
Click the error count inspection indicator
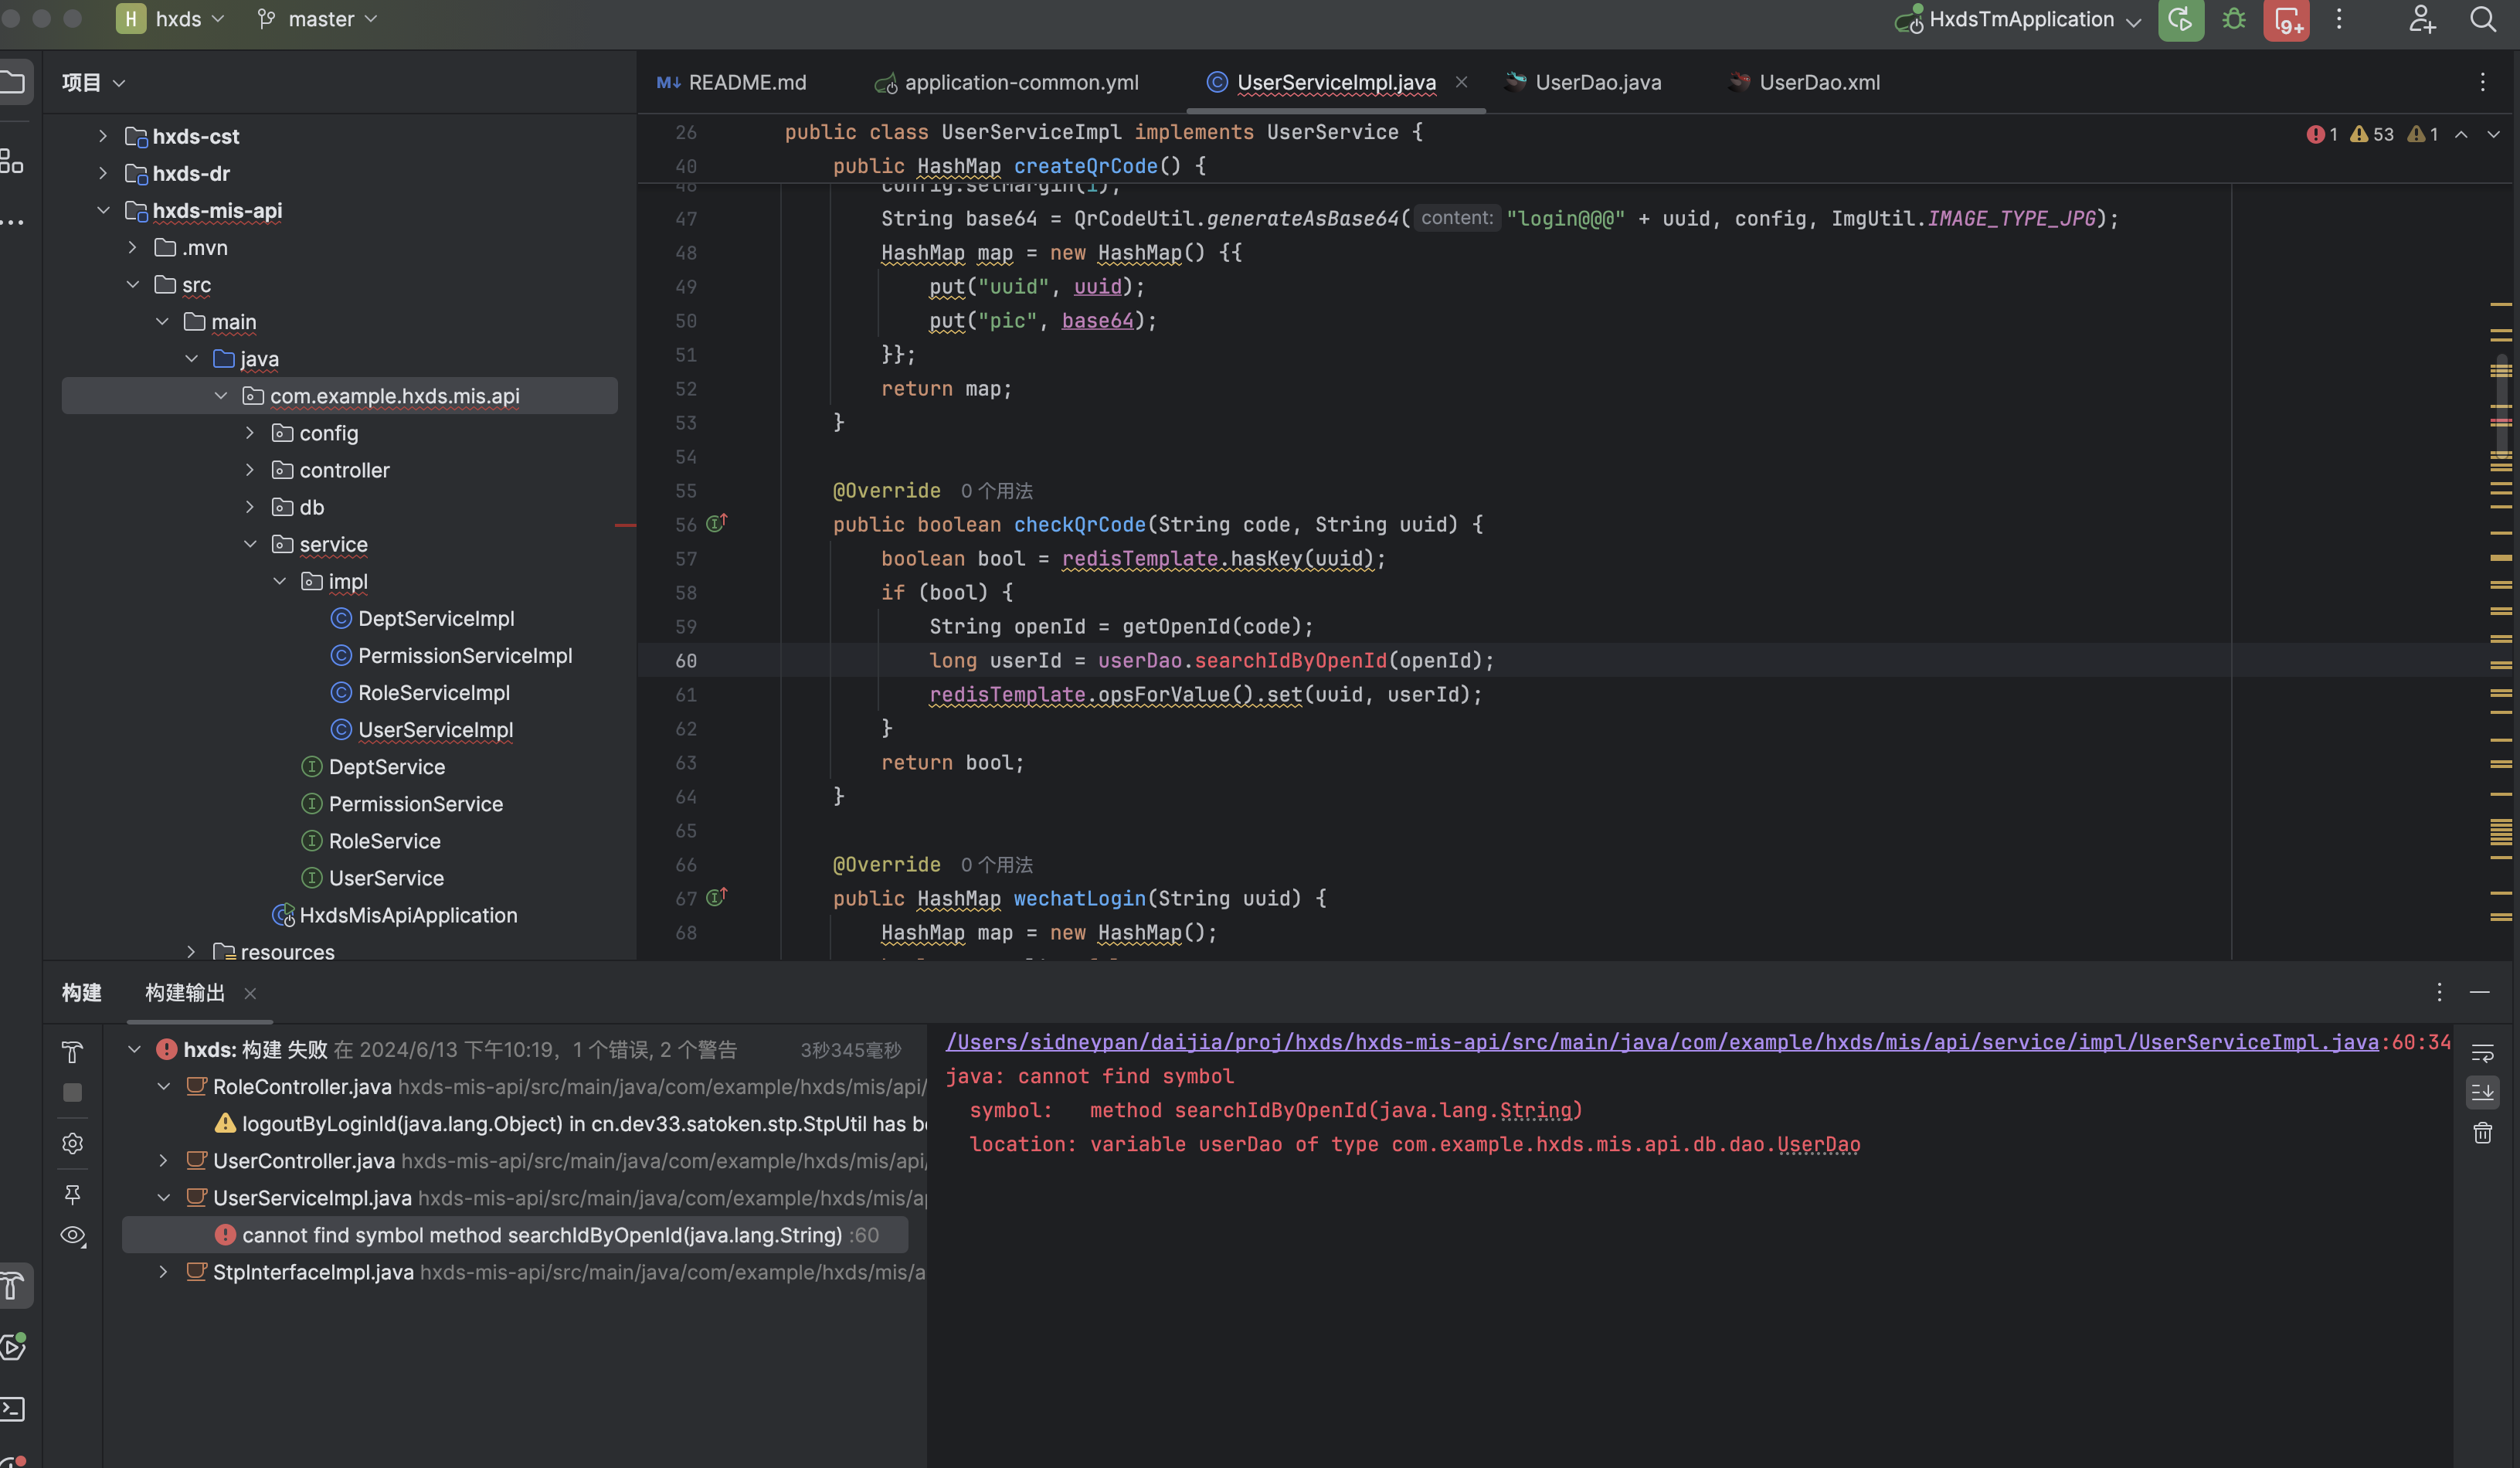(2322, 134)
